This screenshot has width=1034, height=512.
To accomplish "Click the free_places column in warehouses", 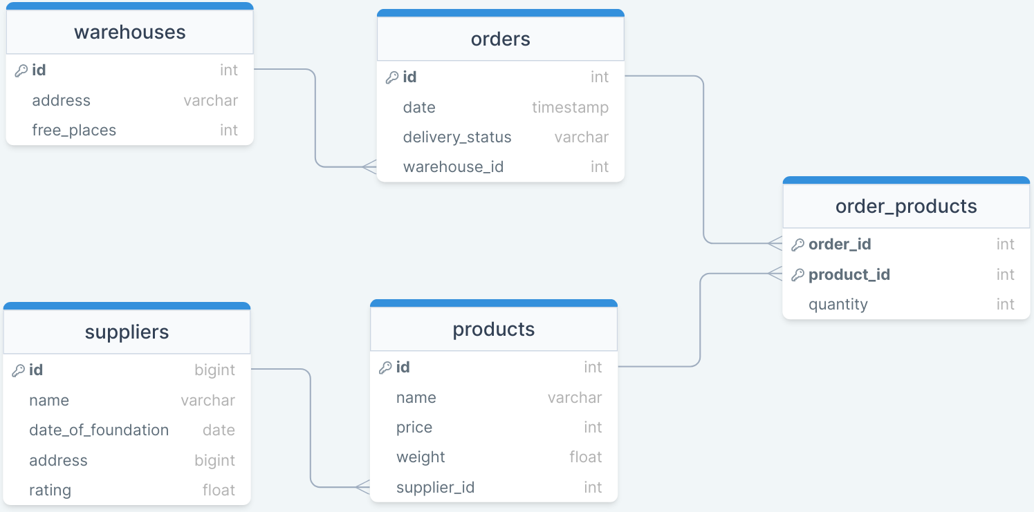I will tap(130, 130).
